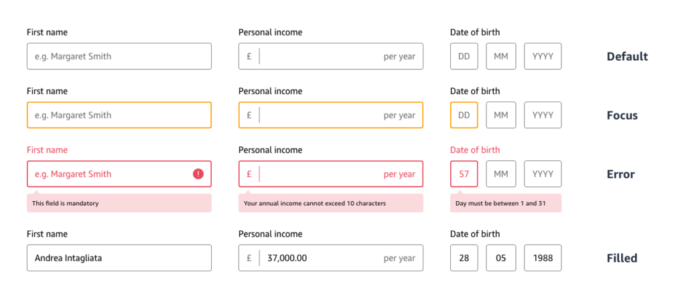Screen dimensions: 686x298
Task: Click the Default row MM month box
Action: [x=500, y=56]
